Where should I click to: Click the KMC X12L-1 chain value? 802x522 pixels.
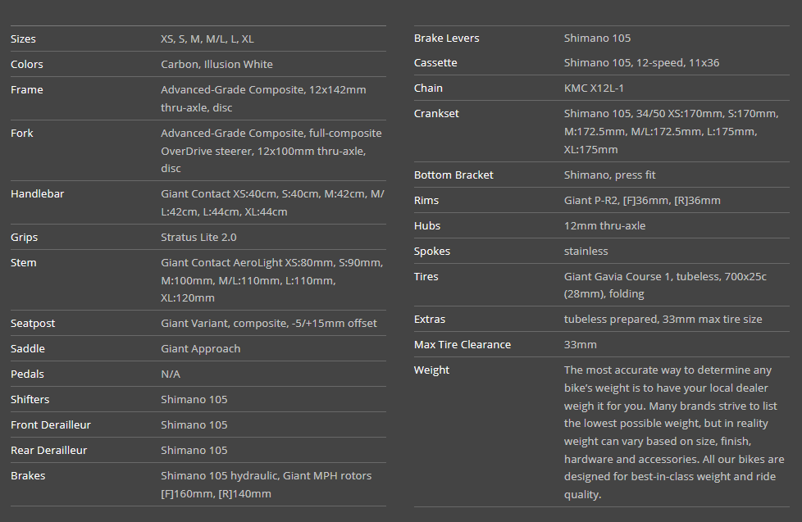[x=594, y=89]
